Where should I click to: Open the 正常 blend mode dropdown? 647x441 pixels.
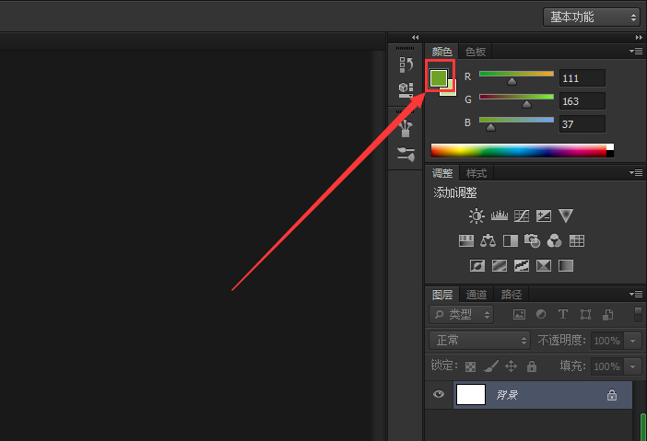pos(479,341)
